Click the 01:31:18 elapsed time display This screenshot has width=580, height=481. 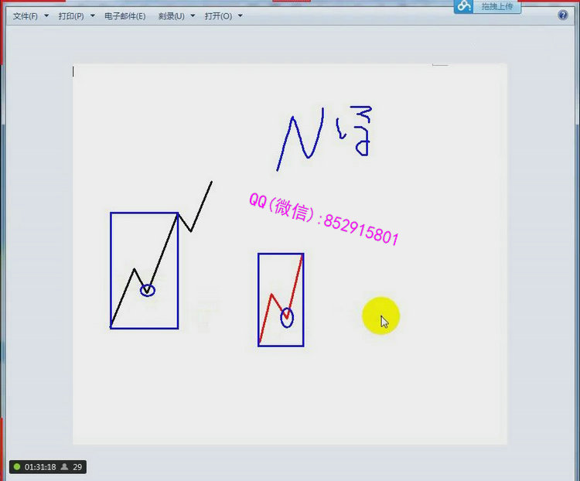[40, 467]
